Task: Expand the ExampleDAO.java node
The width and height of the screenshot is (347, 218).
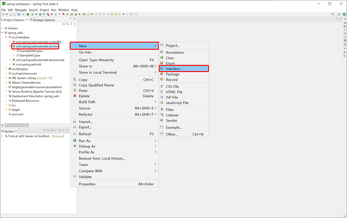Action: [x=14, y=51]
